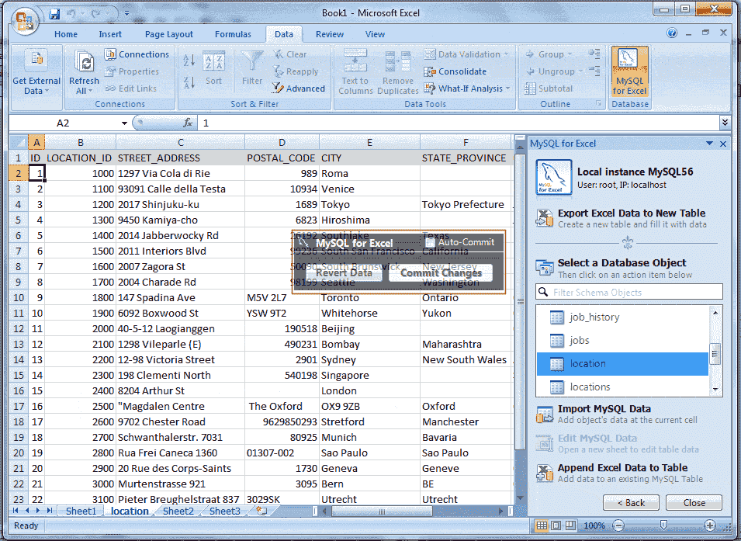Image resolution: width=741 pixels, height=541 pixels.
Task: Enable Auto-Commit on the MySQL toolbar
Action: click(431, 243)
